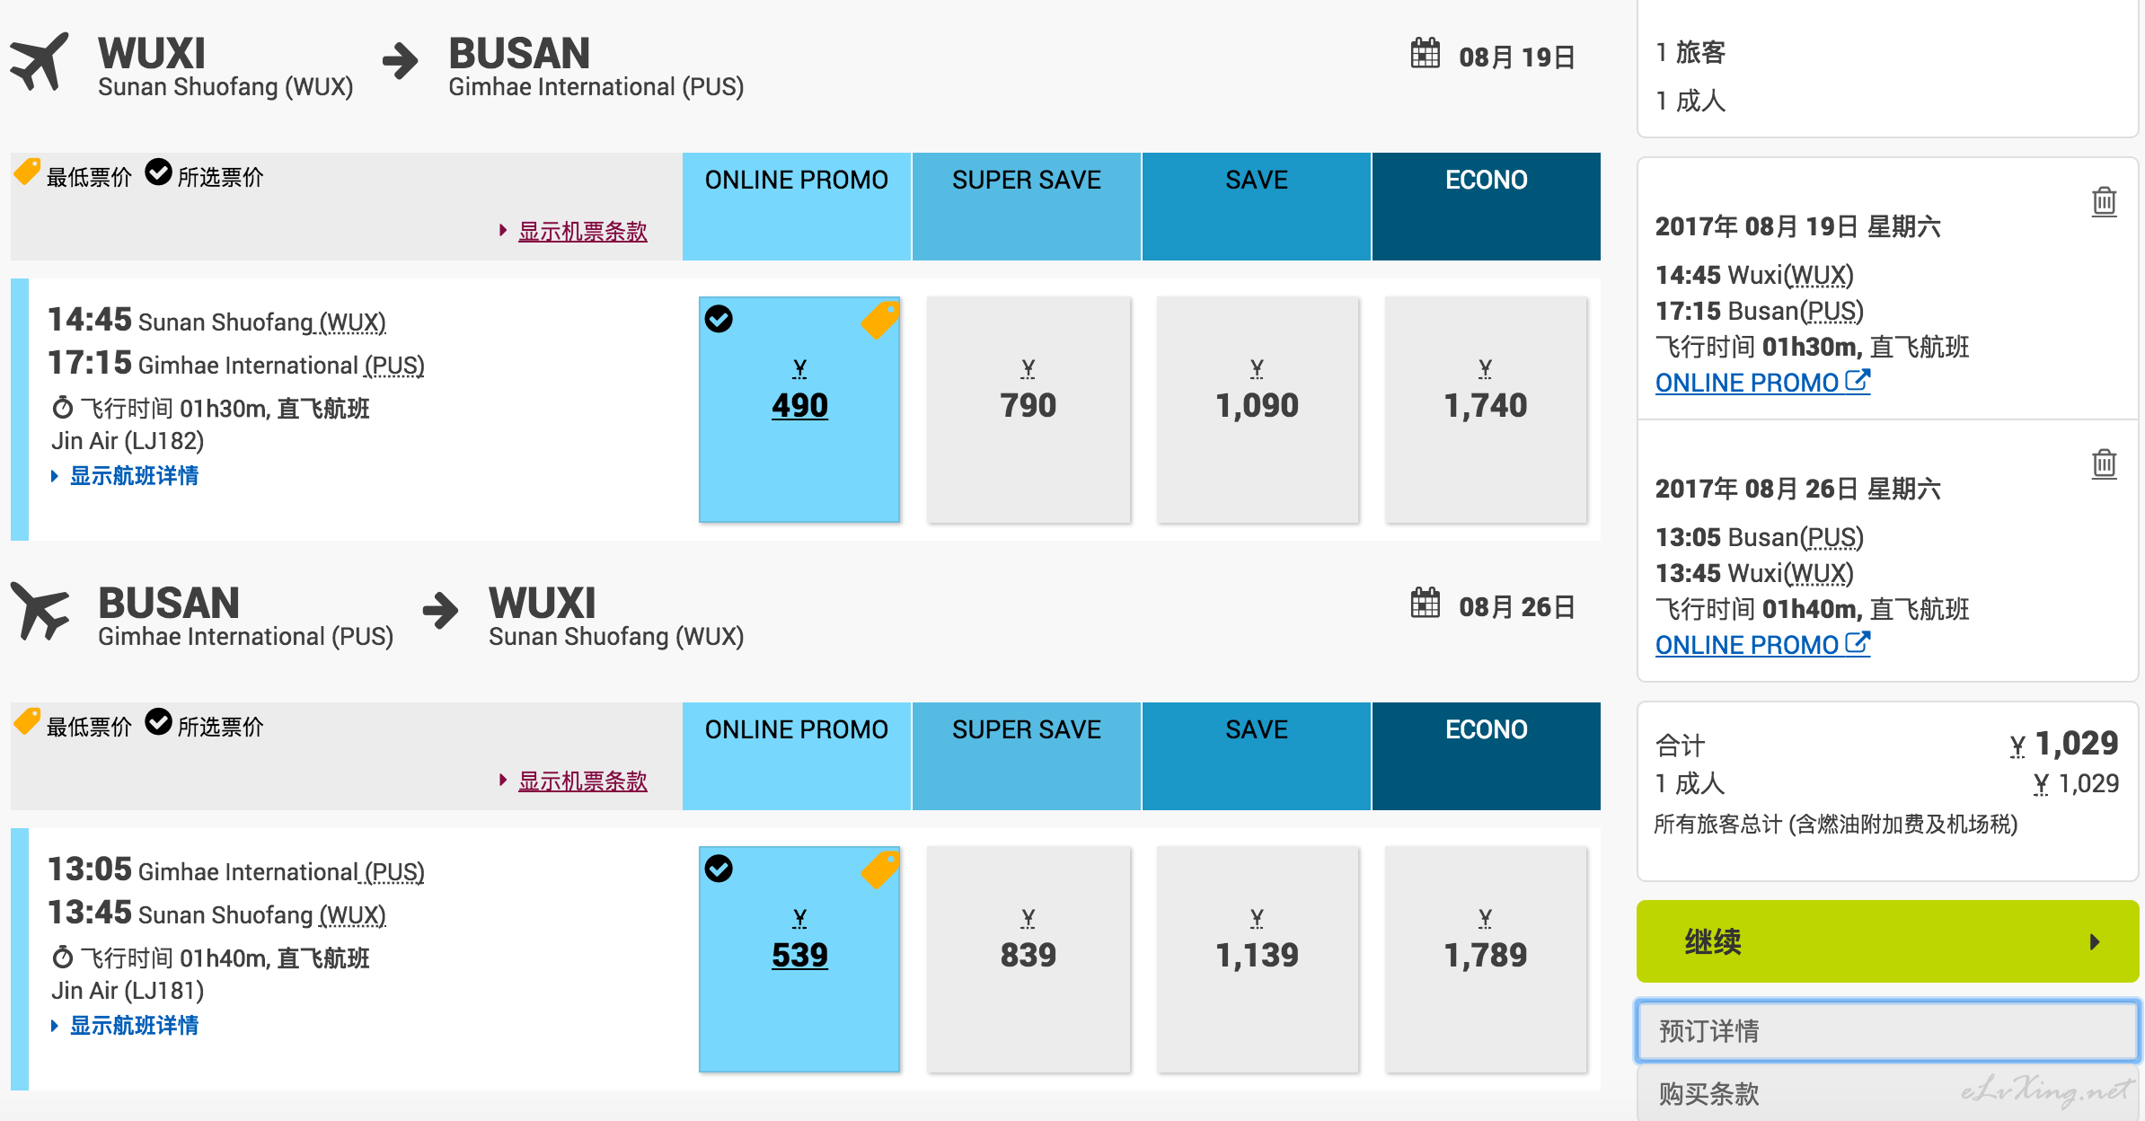This screenshot has height=1121, width=2145.
Task: Open calendar for 08月26日 return date
Action: click(1425, 604)
